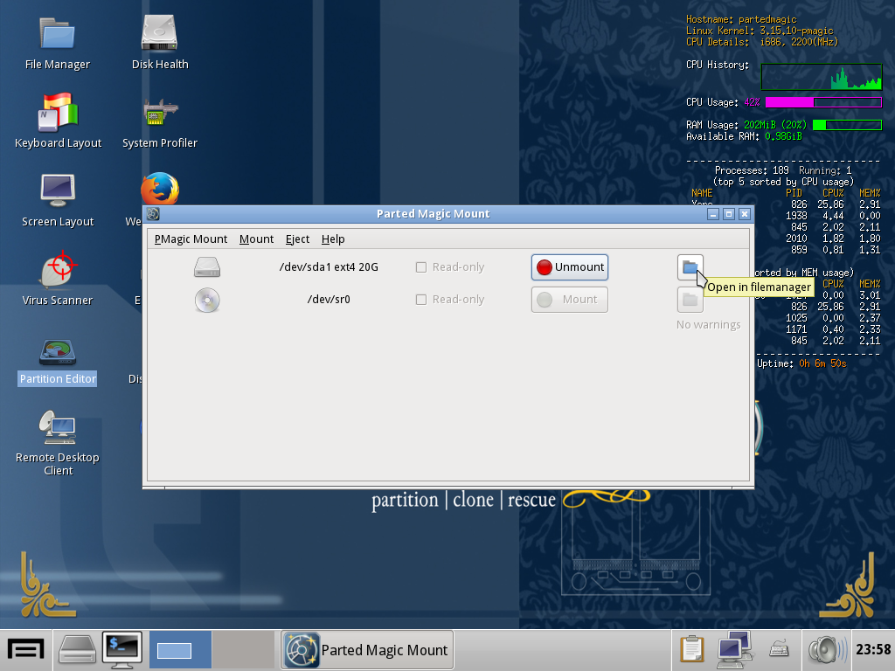Select the first workspace in the pager
Viewport: 895px width, 671px height.
point(180,650)
